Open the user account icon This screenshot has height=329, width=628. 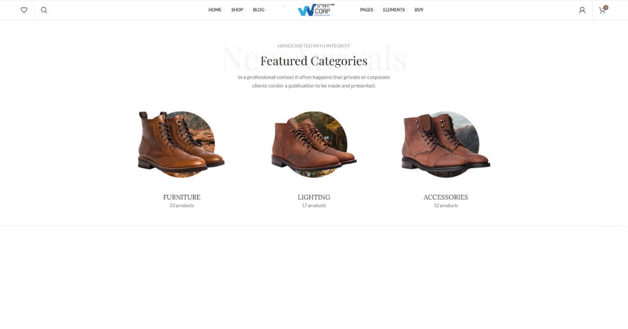[x=582, y=10]
